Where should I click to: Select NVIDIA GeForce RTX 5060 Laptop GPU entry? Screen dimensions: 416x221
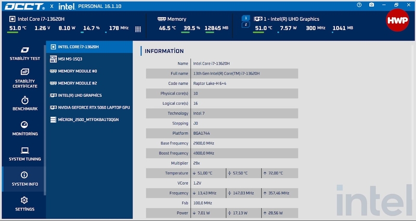pos(89,107)
